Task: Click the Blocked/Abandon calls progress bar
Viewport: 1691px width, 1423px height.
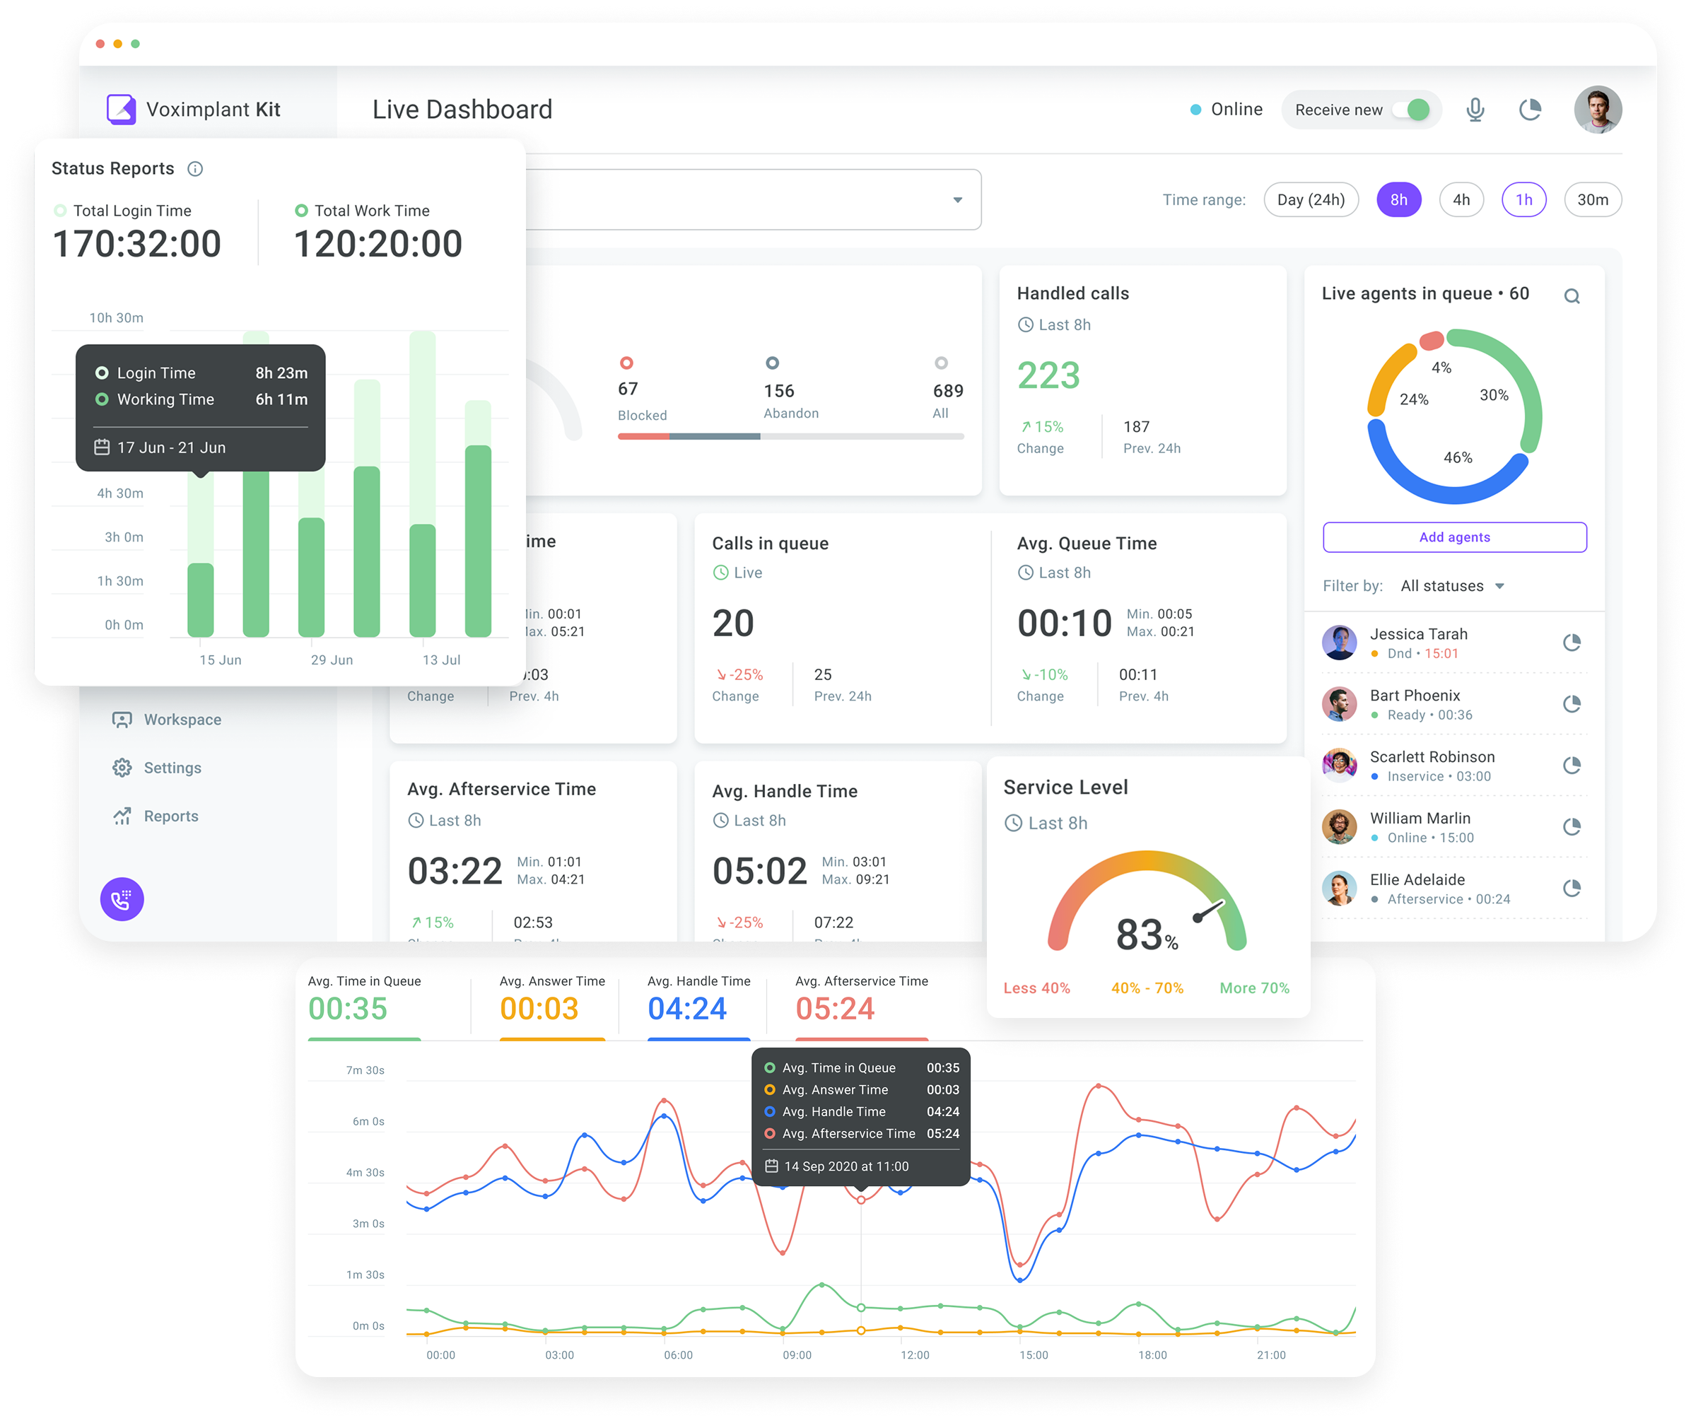Action: point(790,436)
